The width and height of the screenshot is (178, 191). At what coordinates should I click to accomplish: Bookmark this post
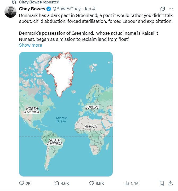coord(161,183)
